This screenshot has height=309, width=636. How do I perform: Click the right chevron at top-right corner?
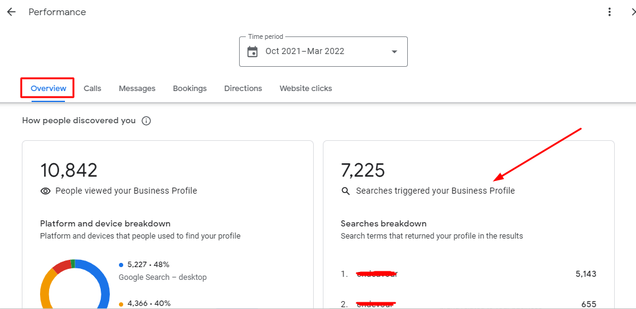tap(632, 12)
